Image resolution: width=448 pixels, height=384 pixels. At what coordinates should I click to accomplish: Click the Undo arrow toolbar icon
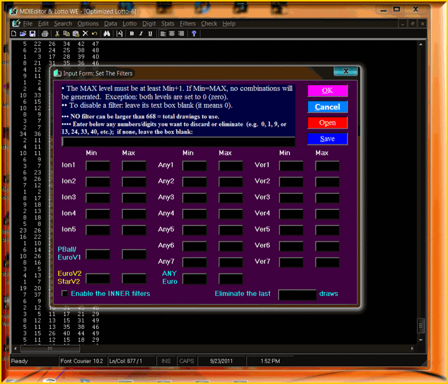coord(94,33)
